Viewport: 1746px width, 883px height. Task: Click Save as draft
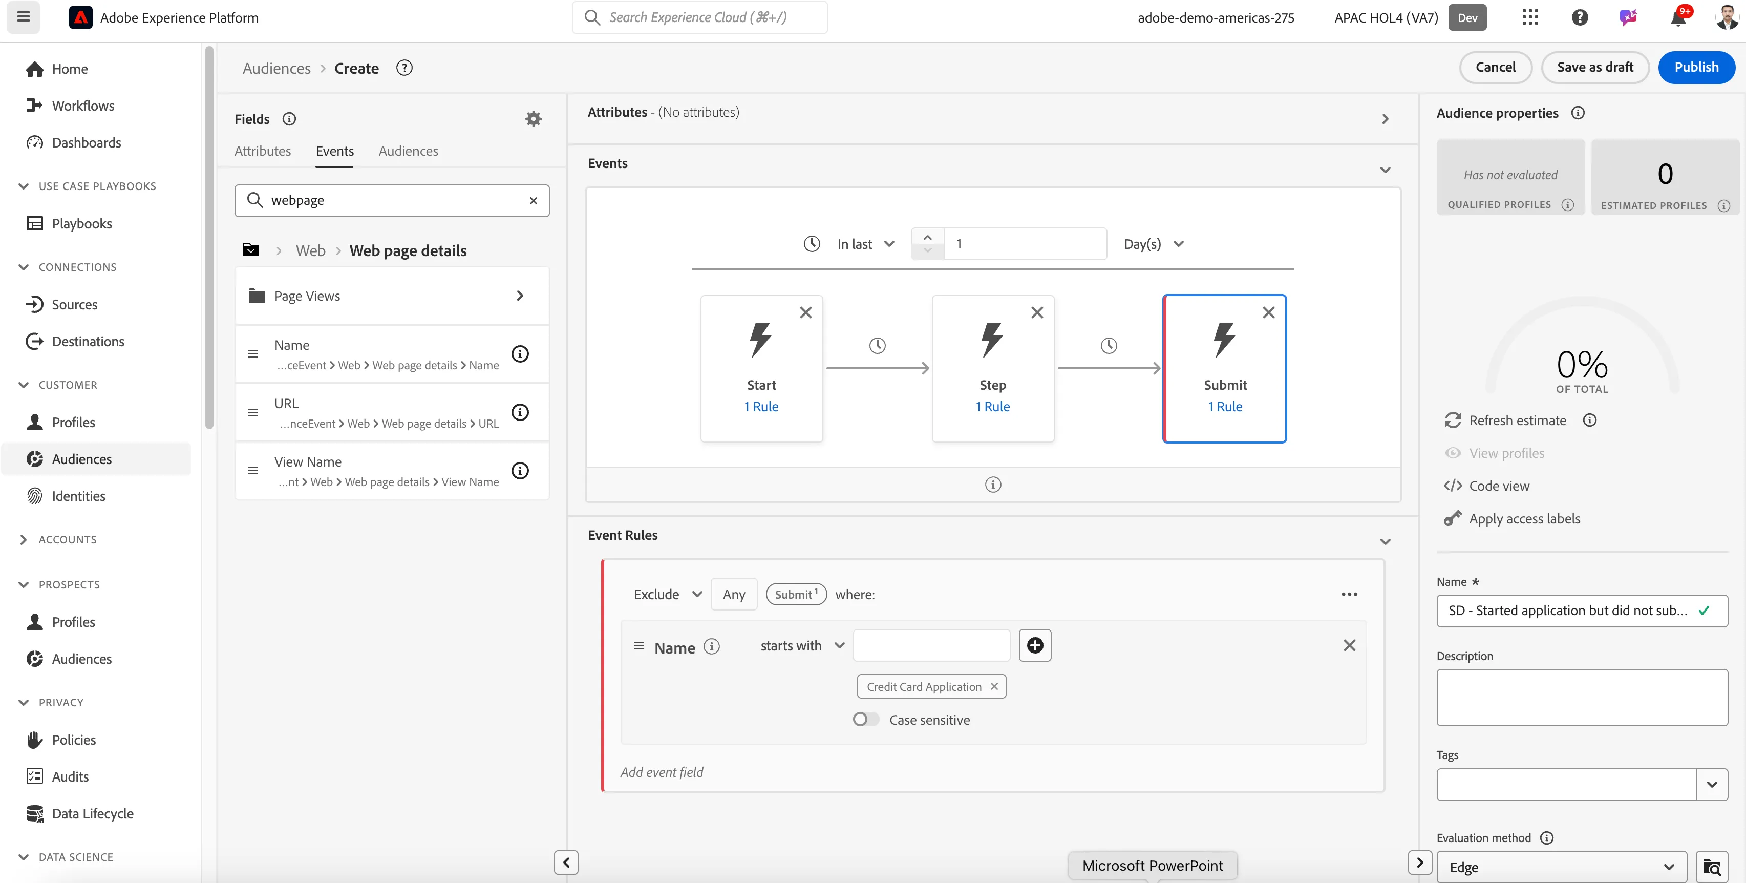coord(1595,67)
